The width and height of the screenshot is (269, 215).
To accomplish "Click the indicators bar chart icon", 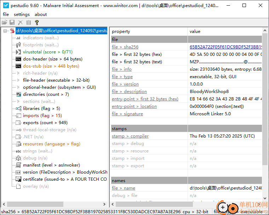I will [x=18, y=38].
